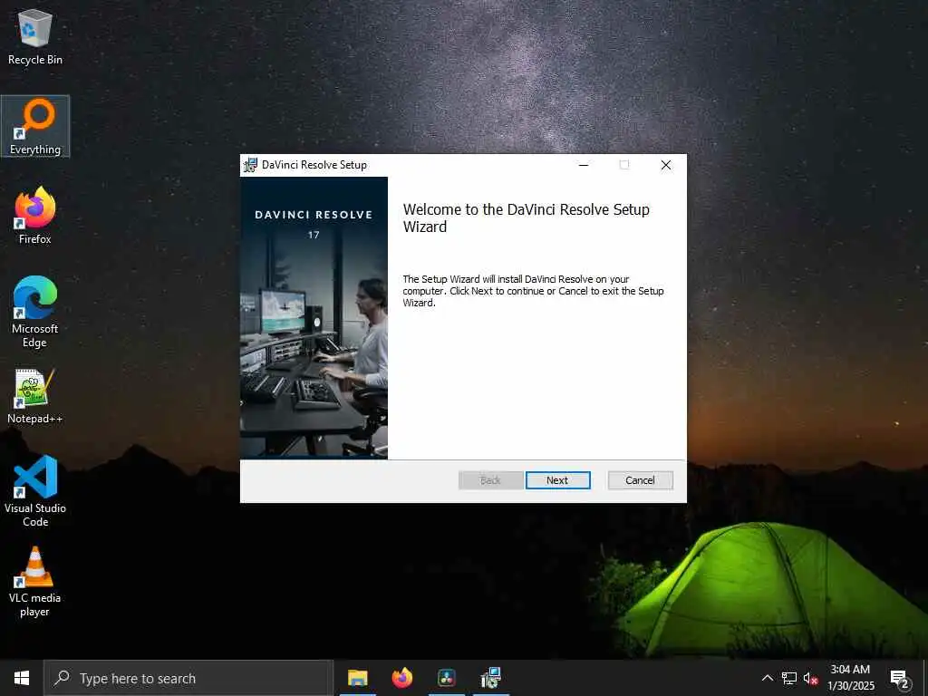Show hidden system tray icons
928x696 pixels.
pyautogui.click(x=767, y=678)
